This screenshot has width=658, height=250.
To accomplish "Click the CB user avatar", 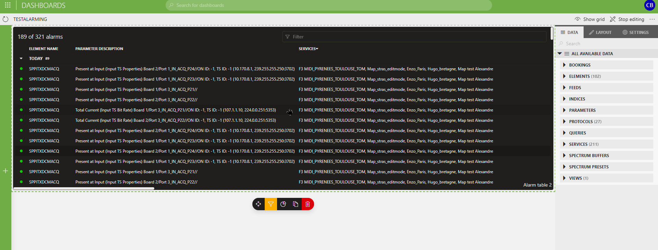I will [x=649, y=5].
